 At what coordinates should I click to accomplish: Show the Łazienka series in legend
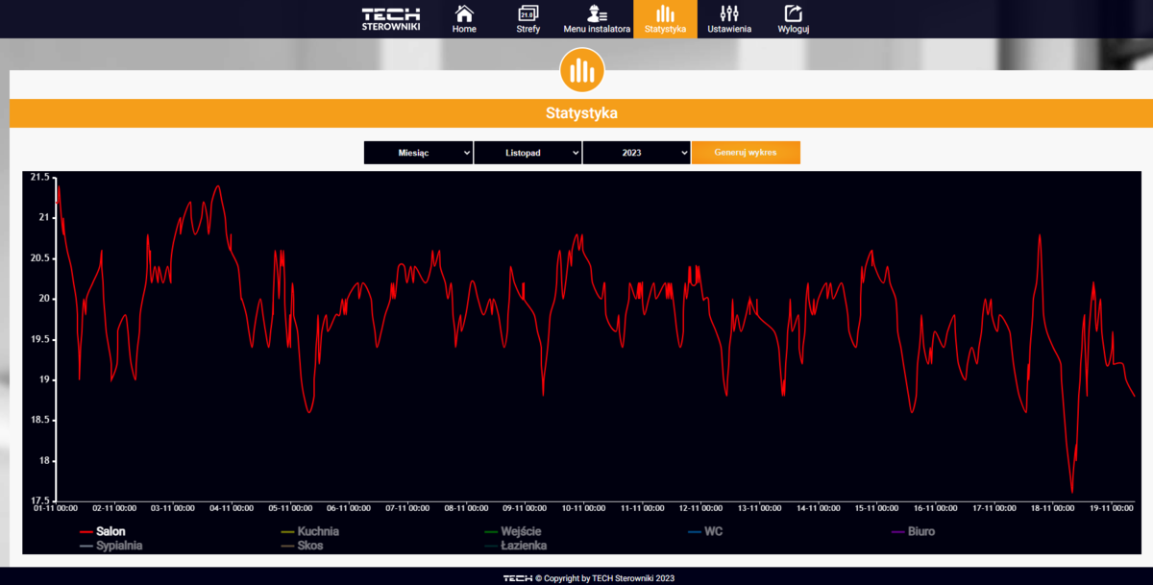pyautogui.click(x=525, y=546)
